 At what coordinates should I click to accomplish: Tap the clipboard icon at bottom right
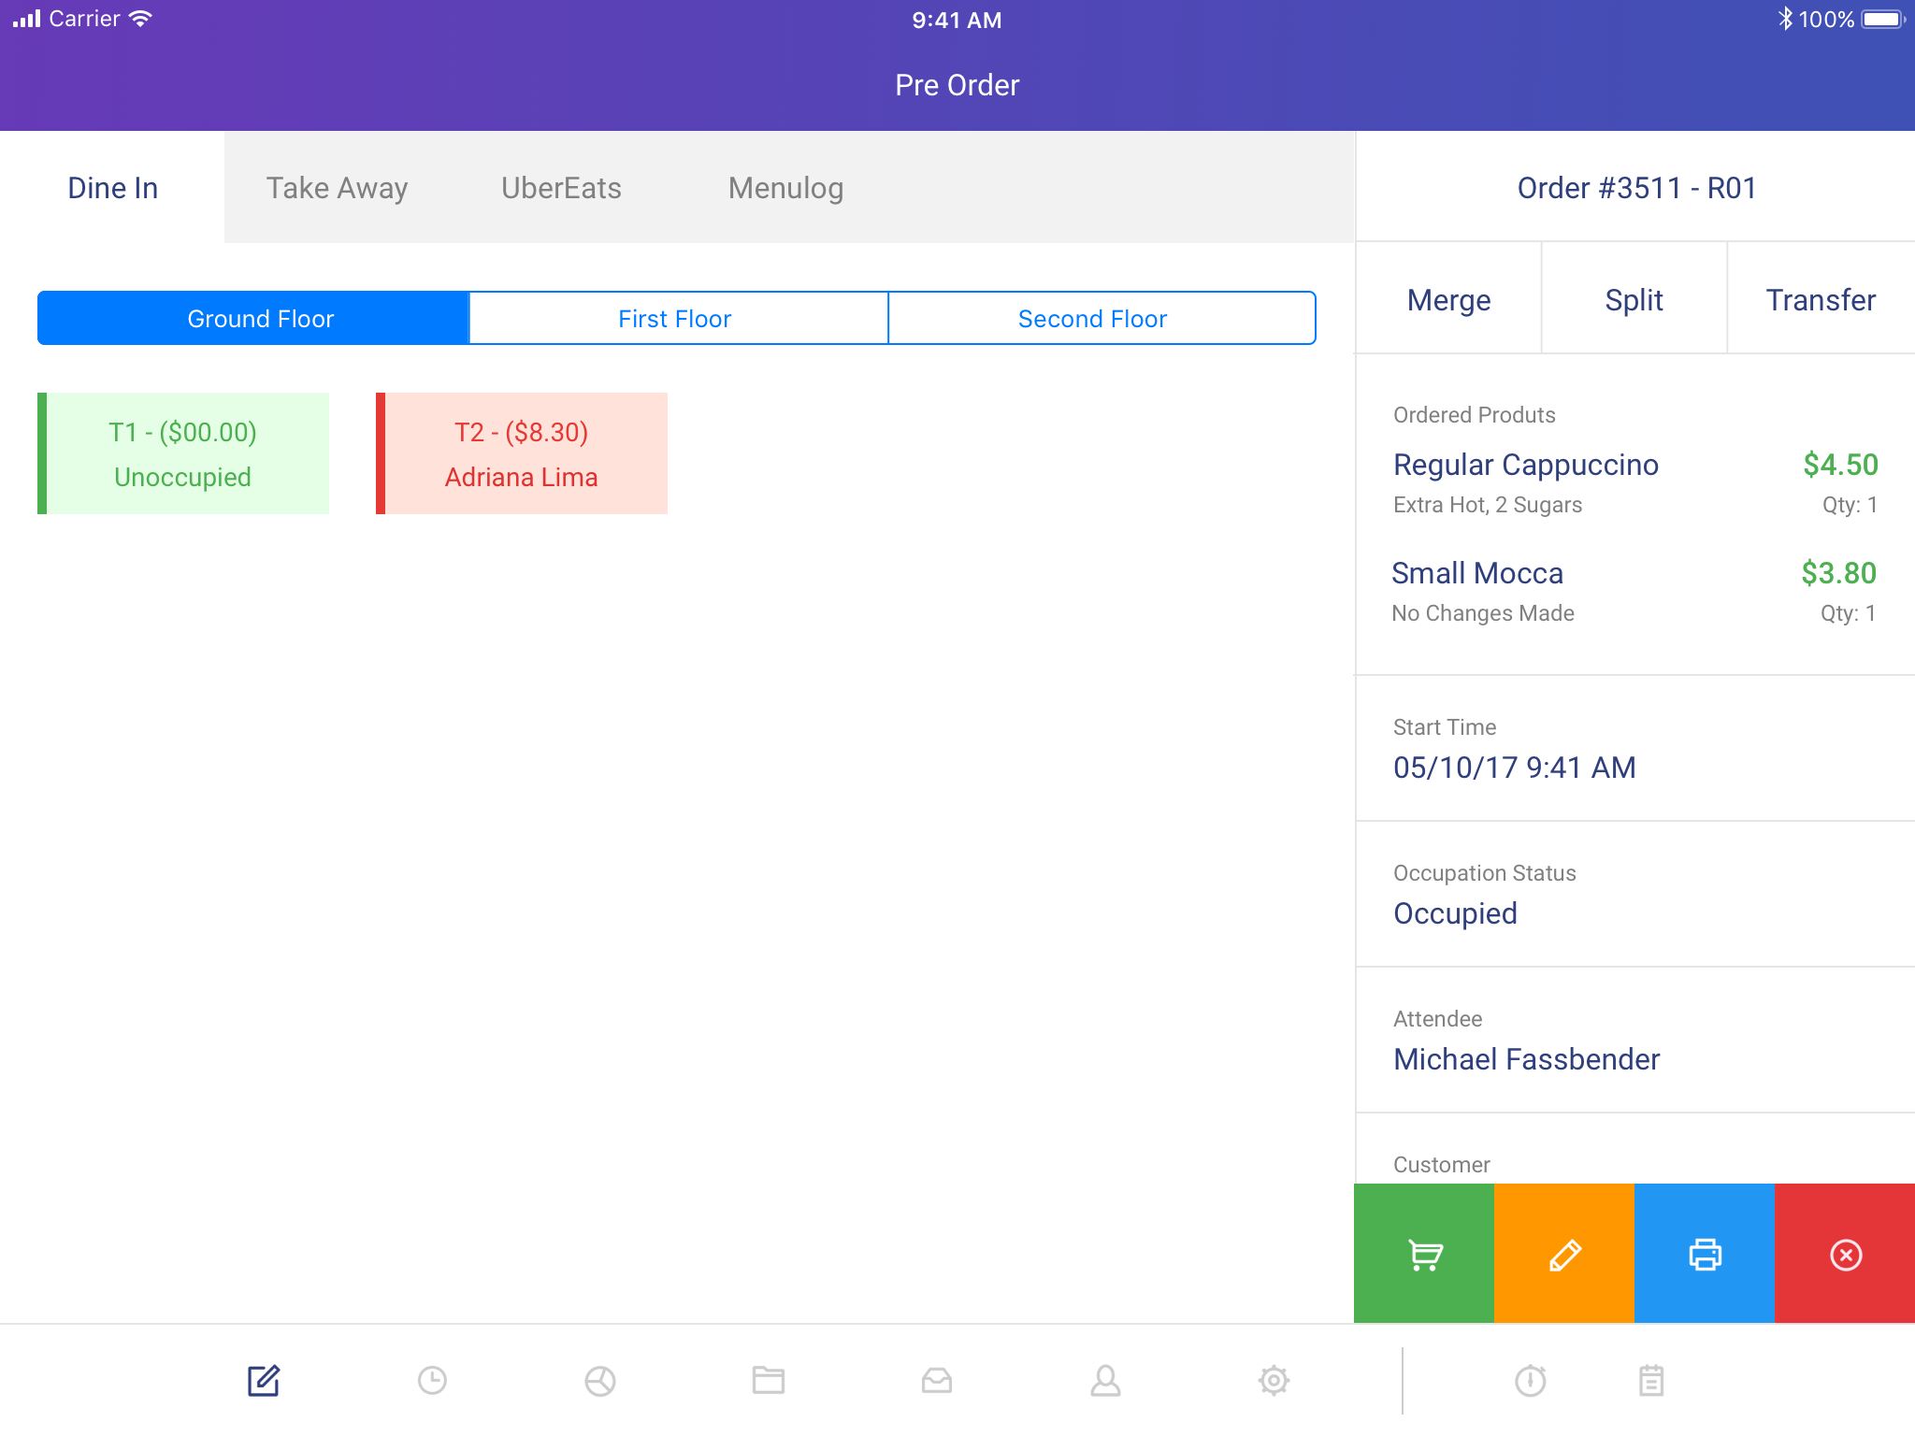click(1651, 1380)
